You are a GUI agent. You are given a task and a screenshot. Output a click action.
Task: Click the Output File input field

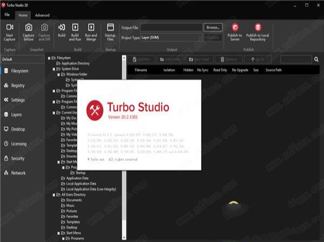(171, 28)
